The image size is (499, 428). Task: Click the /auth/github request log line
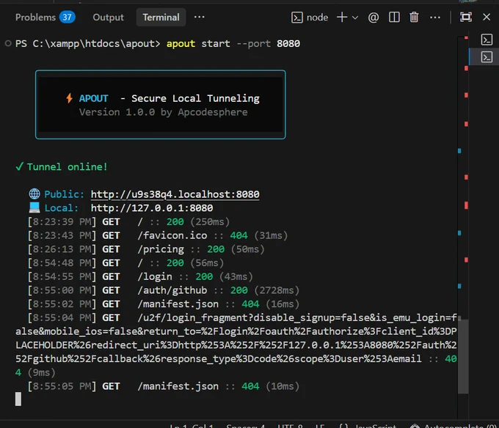[x=163, y=290]
